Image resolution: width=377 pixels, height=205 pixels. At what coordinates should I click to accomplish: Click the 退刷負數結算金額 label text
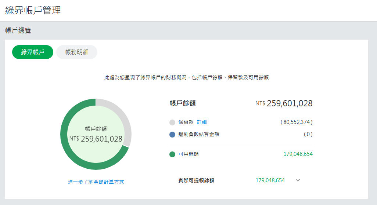[x=199, y=134]
